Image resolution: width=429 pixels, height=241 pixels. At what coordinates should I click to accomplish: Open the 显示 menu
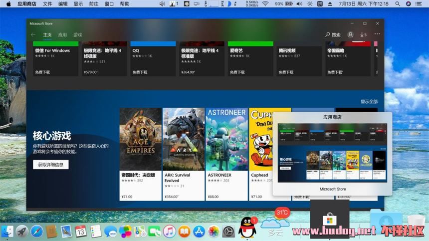(x=78, y=4)
